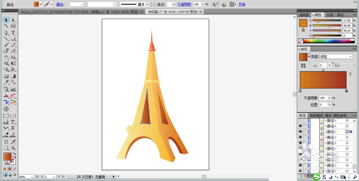Open the 路径查找 panel tab
This screenshot has height=181, width=359.
click(316, 115)
